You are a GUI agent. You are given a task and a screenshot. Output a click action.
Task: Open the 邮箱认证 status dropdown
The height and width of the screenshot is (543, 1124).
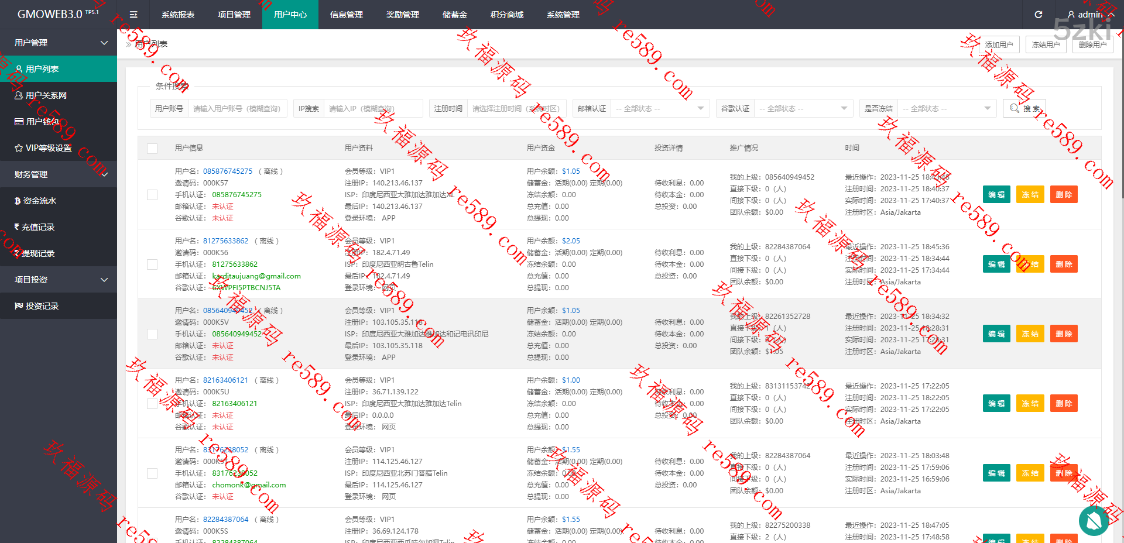[659, 109]
